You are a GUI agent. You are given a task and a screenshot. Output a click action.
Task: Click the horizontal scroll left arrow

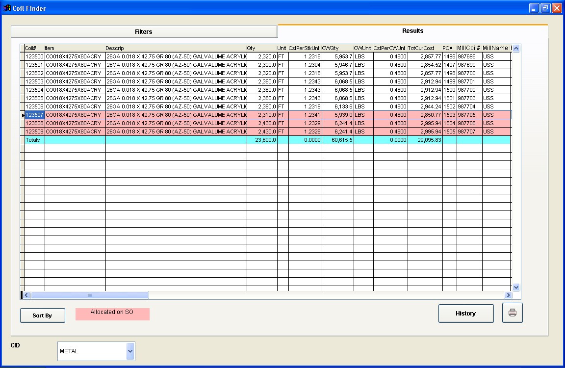[26, 295]
